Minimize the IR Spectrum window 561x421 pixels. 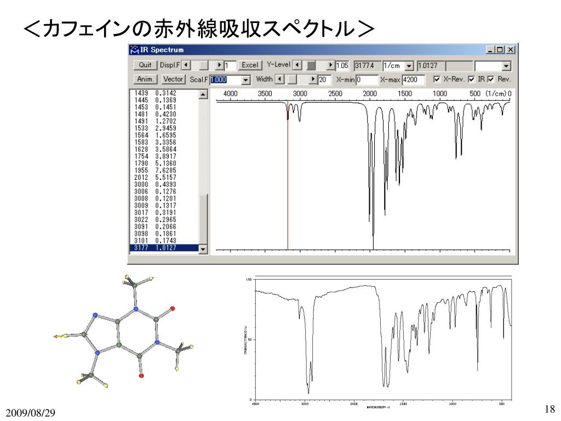pyautogui.click(x=490, y=50)
